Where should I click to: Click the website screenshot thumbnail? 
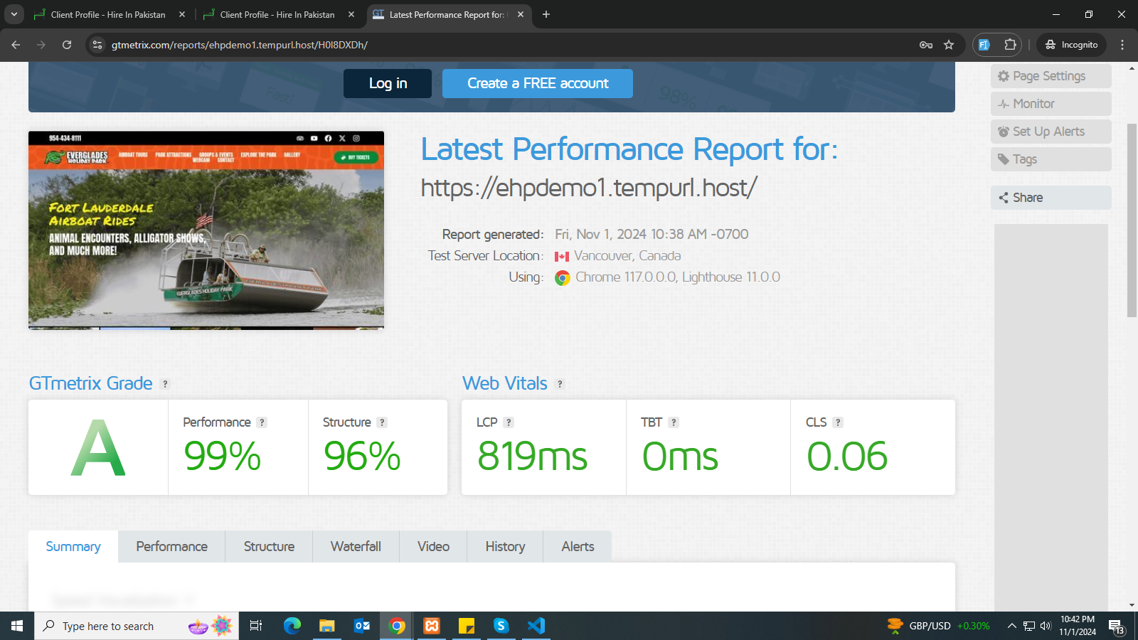point(206,230)
